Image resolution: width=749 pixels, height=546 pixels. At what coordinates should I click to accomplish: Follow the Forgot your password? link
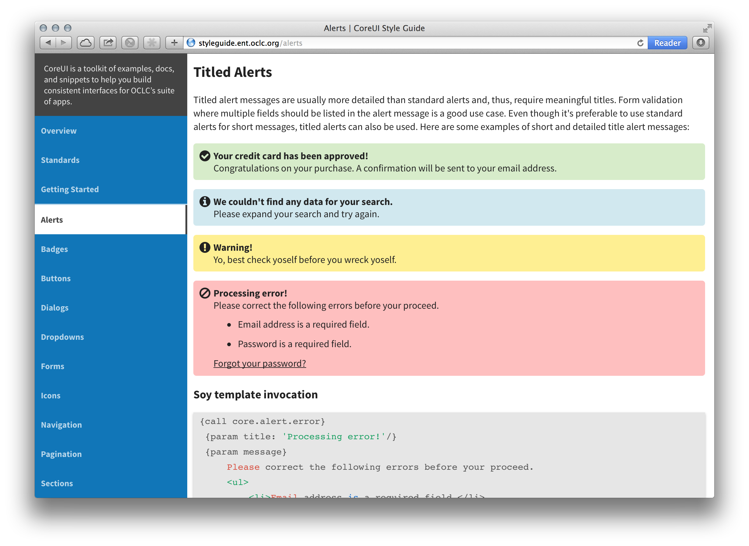pos(260,364)
